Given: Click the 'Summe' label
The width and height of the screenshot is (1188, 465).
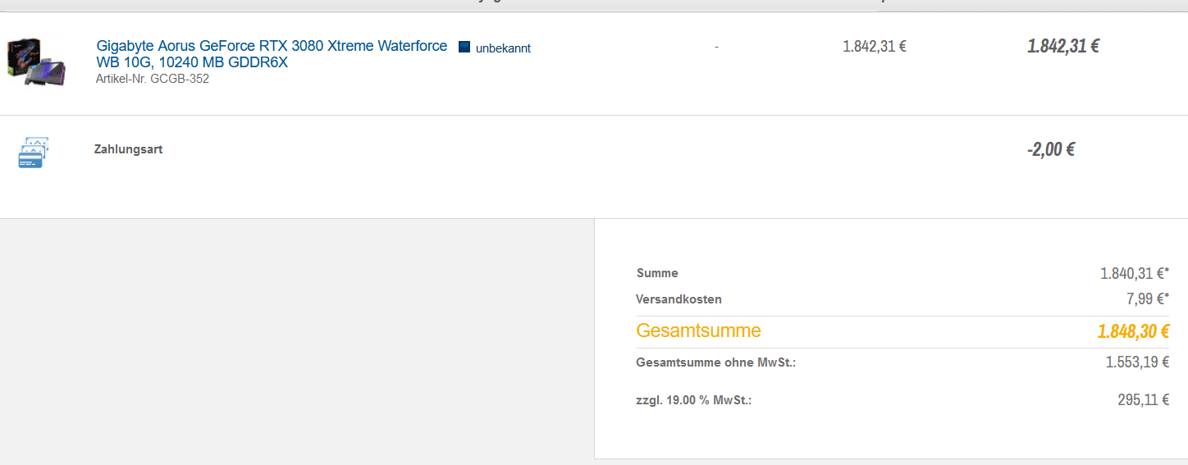Looking at the screenshot, I should pyautogui.click(x=657, y=273).
